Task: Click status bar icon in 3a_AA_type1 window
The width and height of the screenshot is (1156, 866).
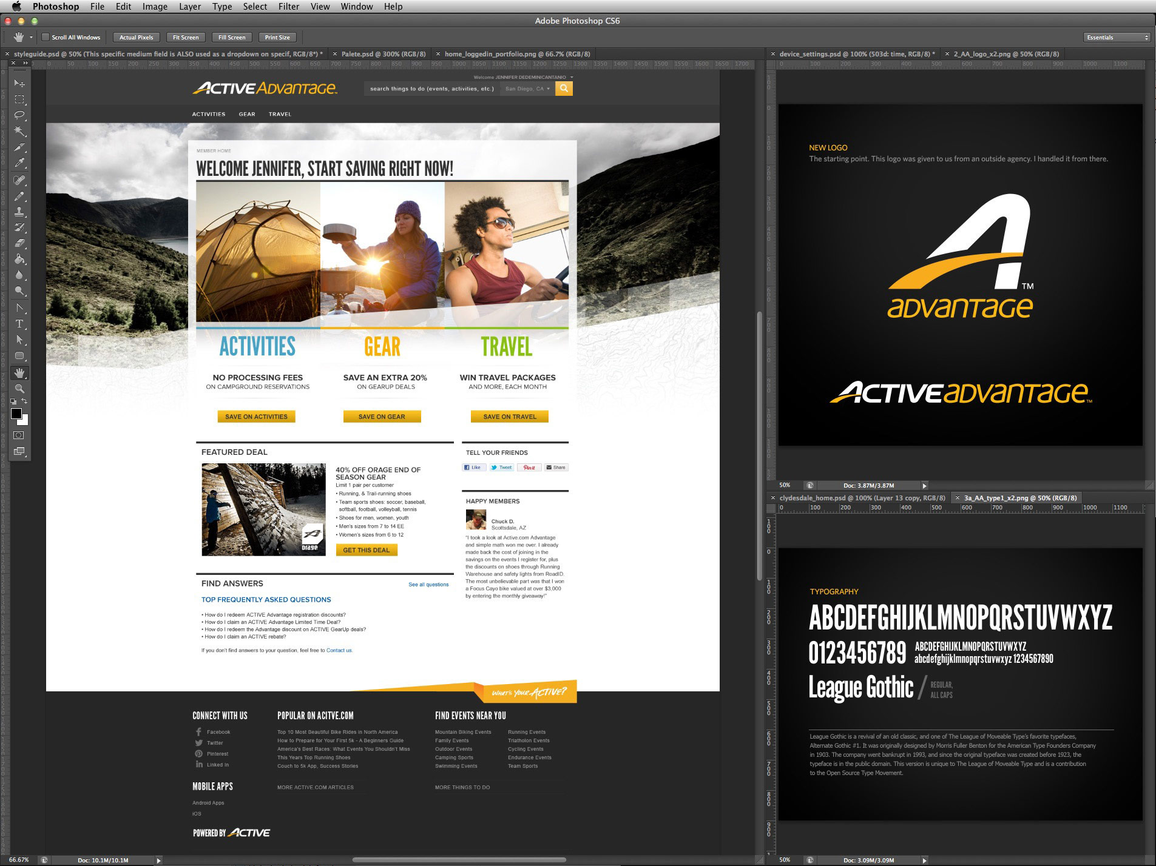Action: pos(810,860)
